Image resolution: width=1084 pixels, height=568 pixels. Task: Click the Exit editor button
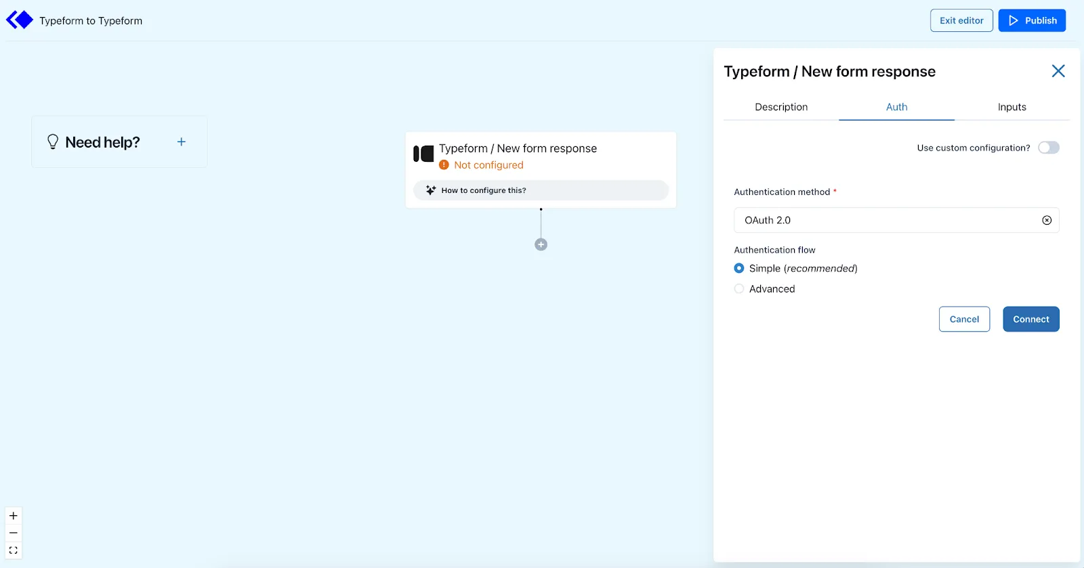click(x=961, y=20)
